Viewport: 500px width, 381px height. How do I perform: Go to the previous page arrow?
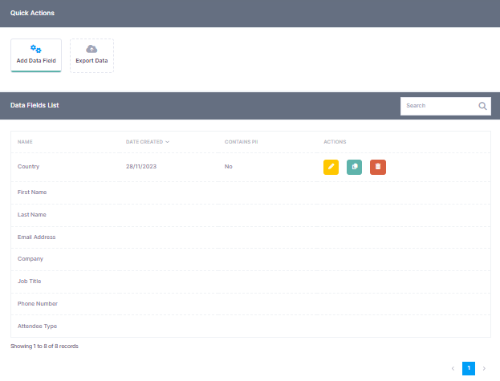click(x=453, y=368)
